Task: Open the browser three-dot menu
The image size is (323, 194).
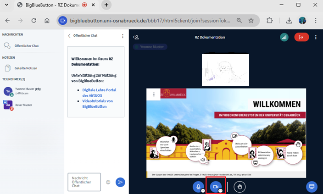Action: [x=316, y=21]
